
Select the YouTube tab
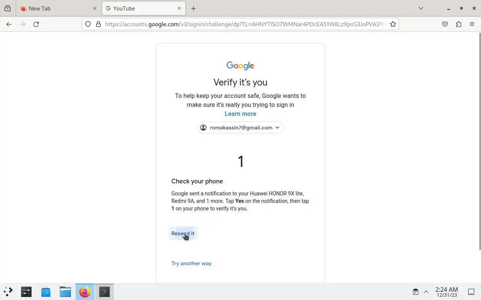pos(144,8)
